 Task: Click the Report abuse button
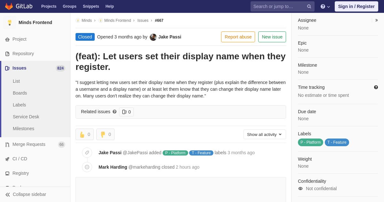tap(238, 37)
